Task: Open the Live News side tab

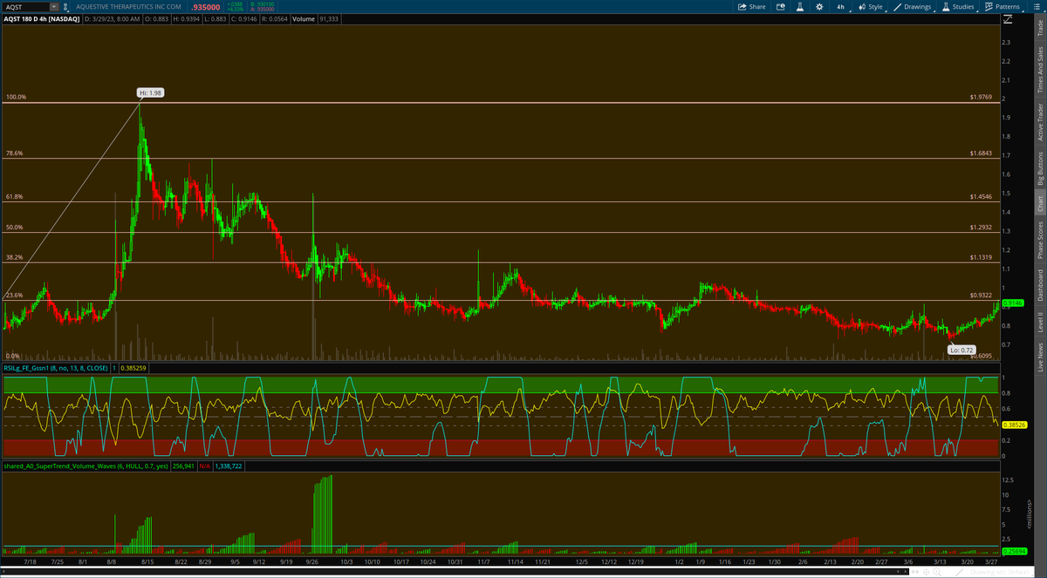Action: point(1039,357)
